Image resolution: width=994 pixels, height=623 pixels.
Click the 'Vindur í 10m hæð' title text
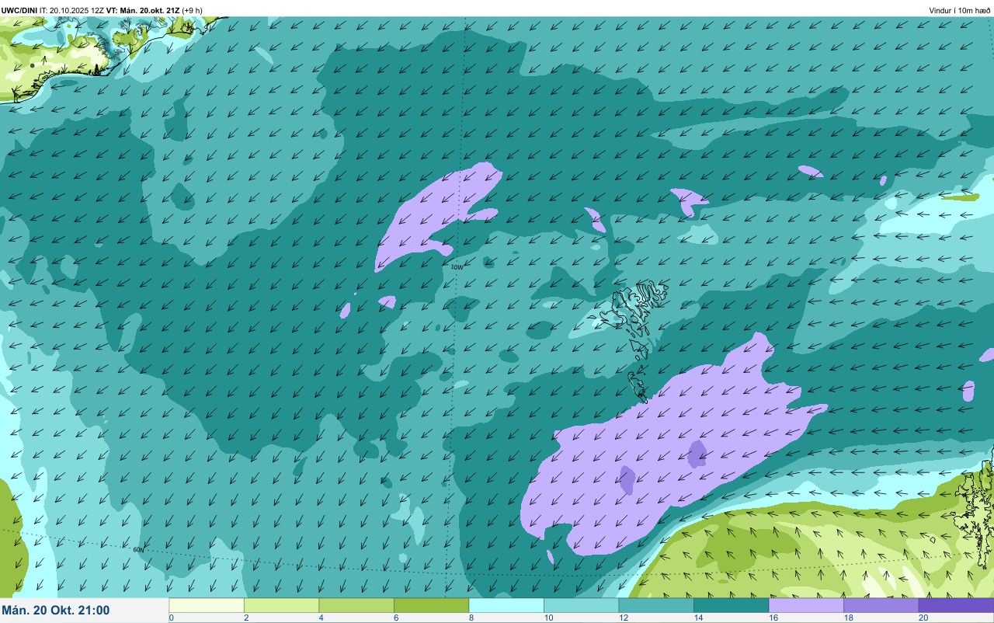[x=960, y=10]
